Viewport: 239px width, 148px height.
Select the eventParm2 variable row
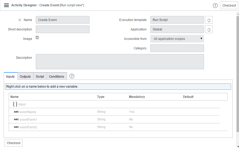(114, 127)
